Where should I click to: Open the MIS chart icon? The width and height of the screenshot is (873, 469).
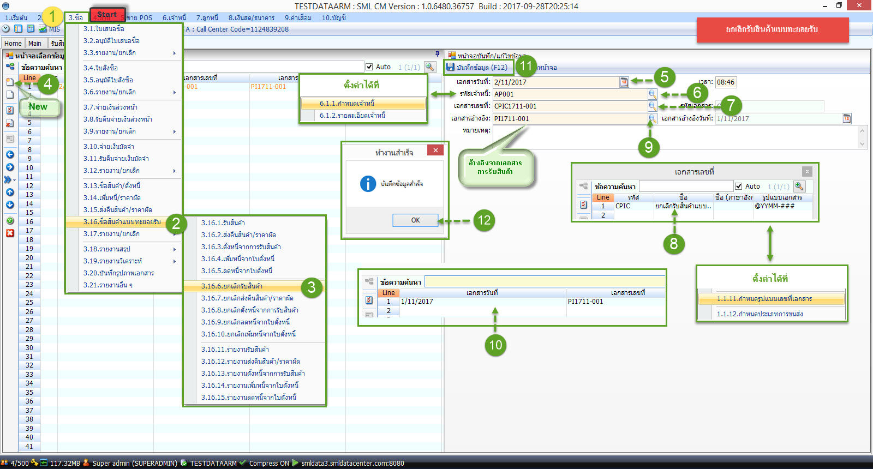pos(43,29)
